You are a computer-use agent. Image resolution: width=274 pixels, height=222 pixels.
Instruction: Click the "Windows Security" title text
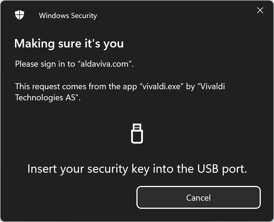pyautogui.click(x=68, y=16)
